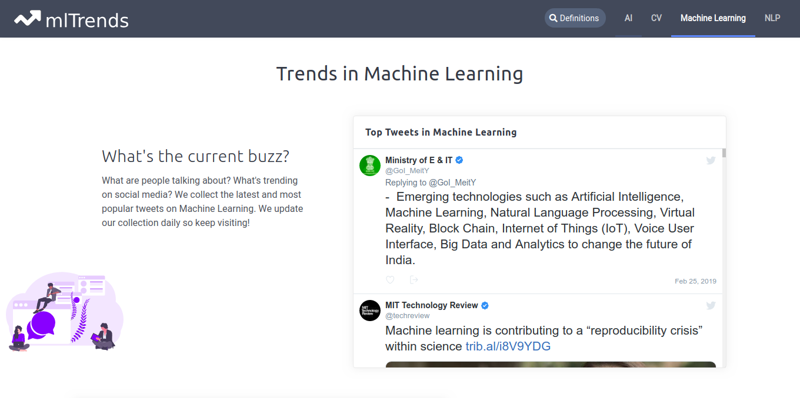This screenshot has width=800, height=398.
Task: Click the Feb 25, 2019 tweet date
Action: coord(695,281)
